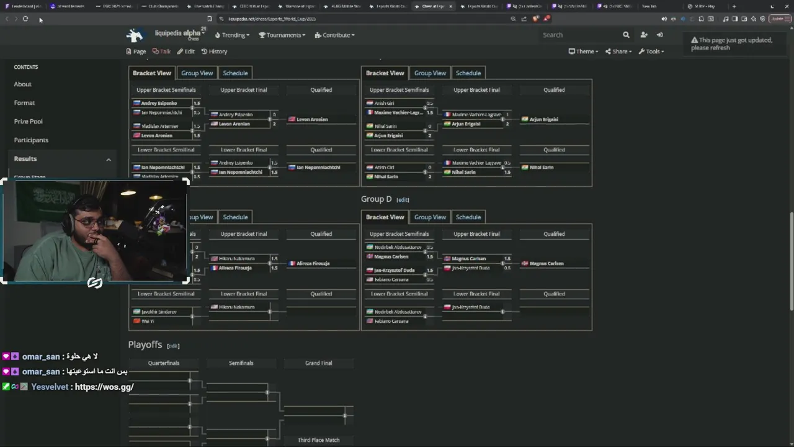Open match info for Nakamura vs Firouzja final
This screenshot has height=447, width=794.
(x=270, y=263)
